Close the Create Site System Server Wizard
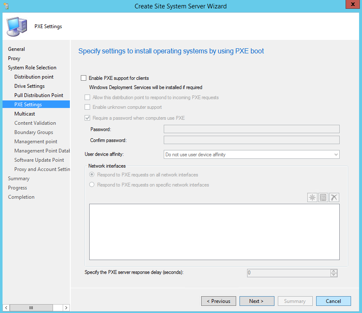Screen dimensions: 362x313 pyautogui.click(x=353, y=4)
